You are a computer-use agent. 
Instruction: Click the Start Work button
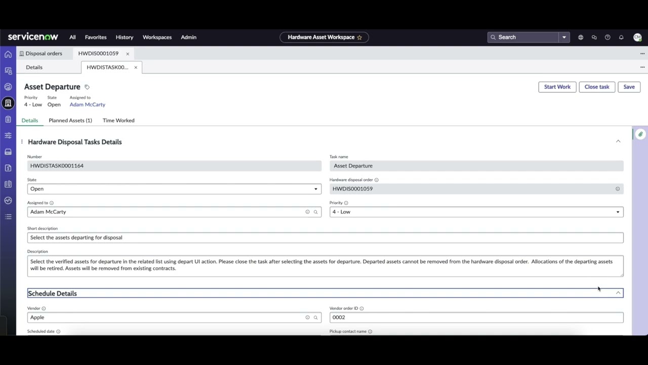point(557,87)
